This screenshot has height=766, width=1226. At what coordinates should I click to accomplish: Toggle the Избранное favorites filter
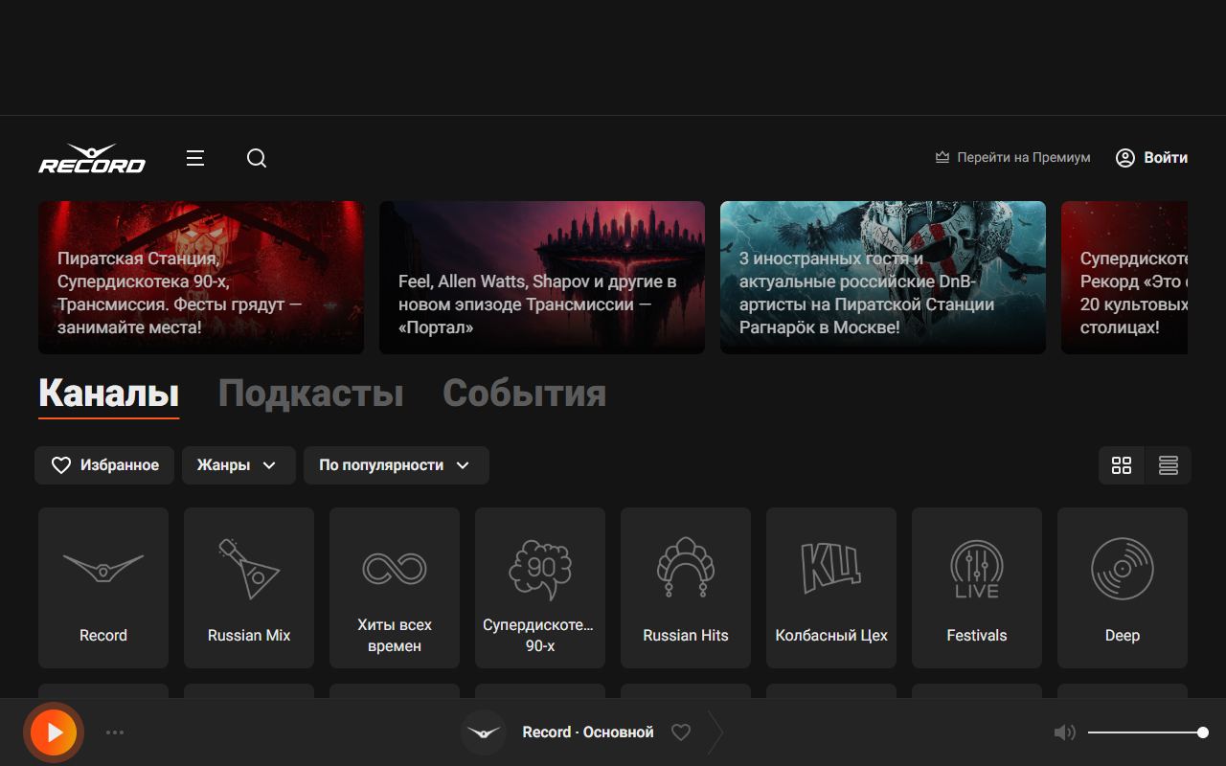pos(104,465)
